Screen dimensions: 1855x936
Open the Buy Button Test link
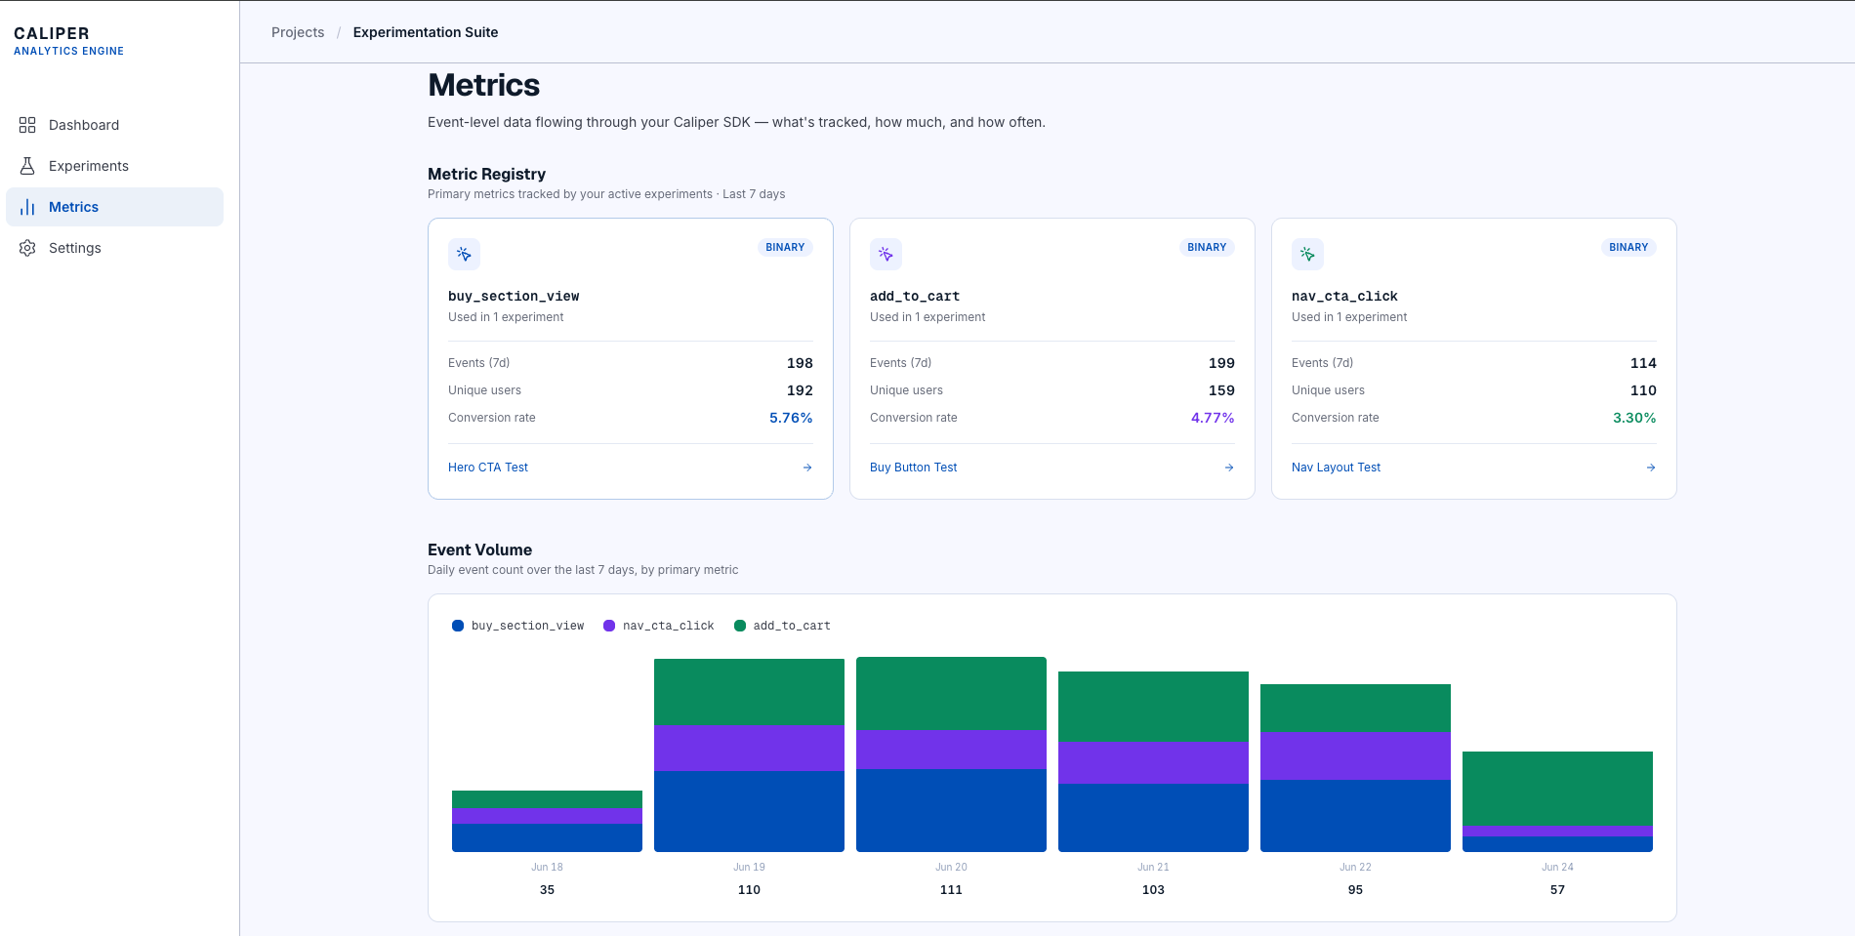[913, 468]
